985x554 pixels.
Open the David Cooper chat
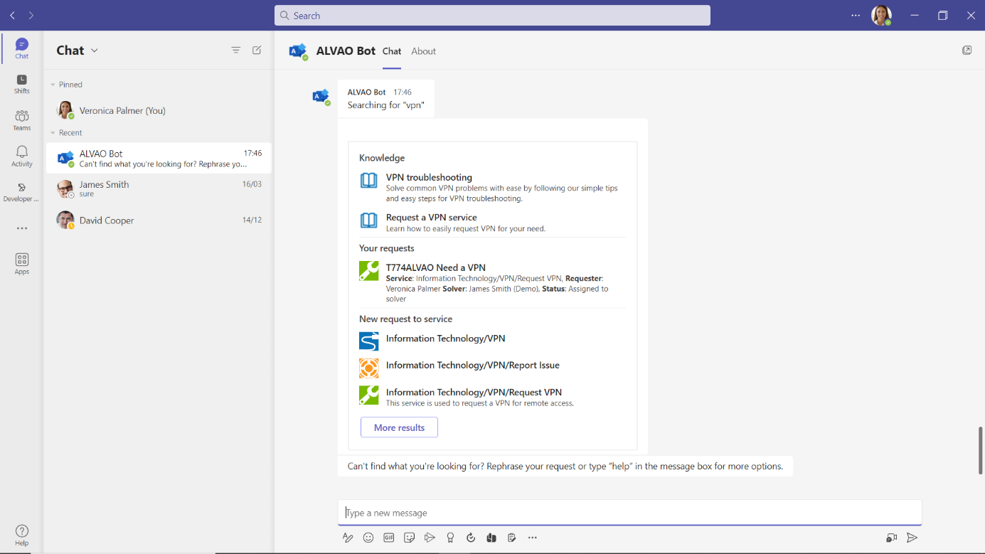coord(159,220)
